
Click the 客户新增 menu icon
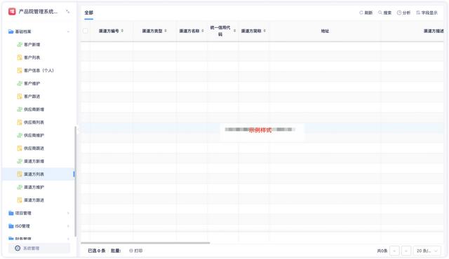[20, 45]
